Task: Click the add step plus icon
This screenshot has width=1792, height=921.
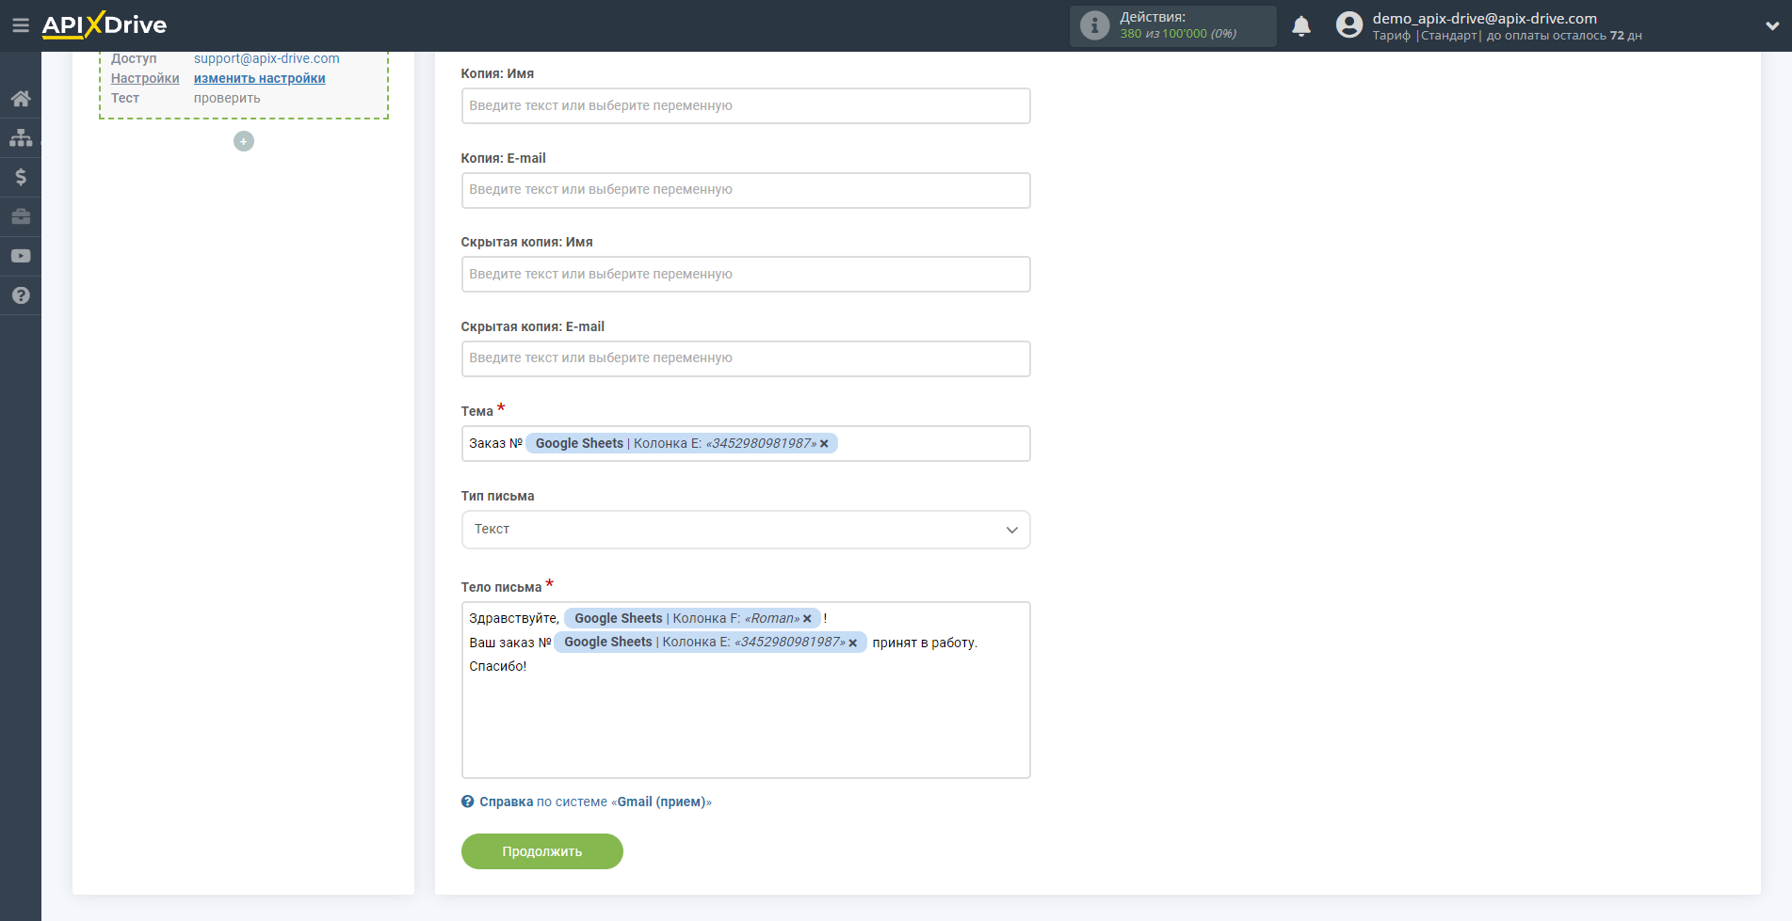Action: point(244,141)
